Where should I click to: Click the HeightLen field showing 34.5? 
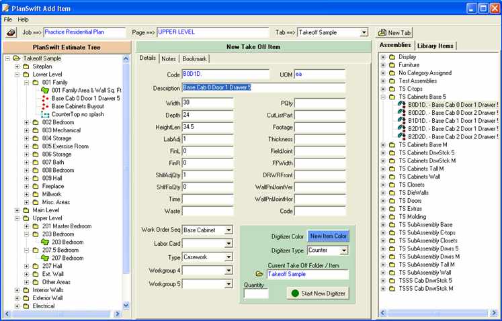point(208,127)
